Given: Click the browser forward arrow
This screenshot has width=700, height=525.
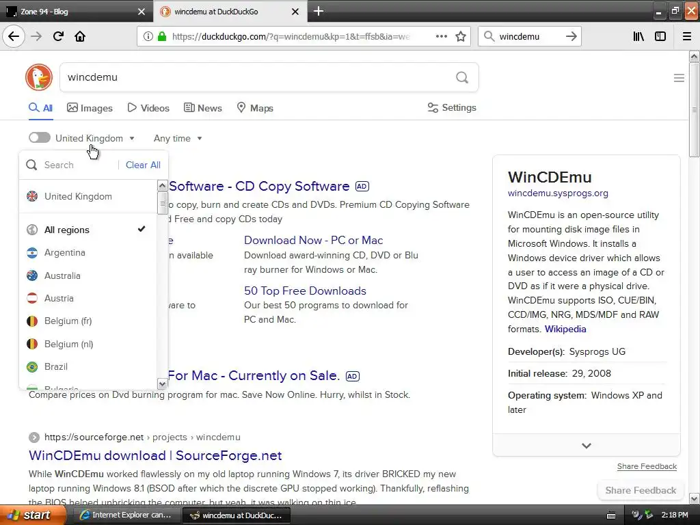Looking at the screenshot, I should coord(36,36).
